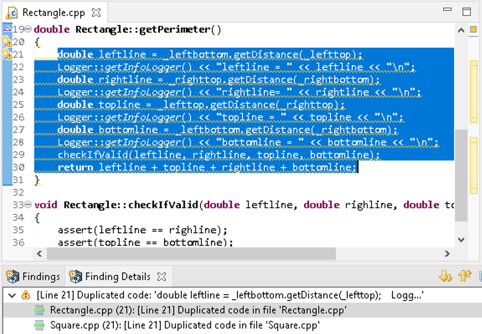482x334 pixels.
Task: Click the '"bottomline = "' Logger statement on line 28
Action: pyautogui.click(x=248, y=142)
